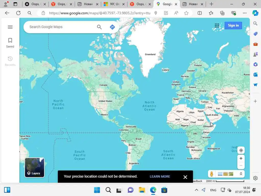The width and height of the screenshot is (261, 196).
Task: Toggle Read aloud icon
Action: coord(176,13)
